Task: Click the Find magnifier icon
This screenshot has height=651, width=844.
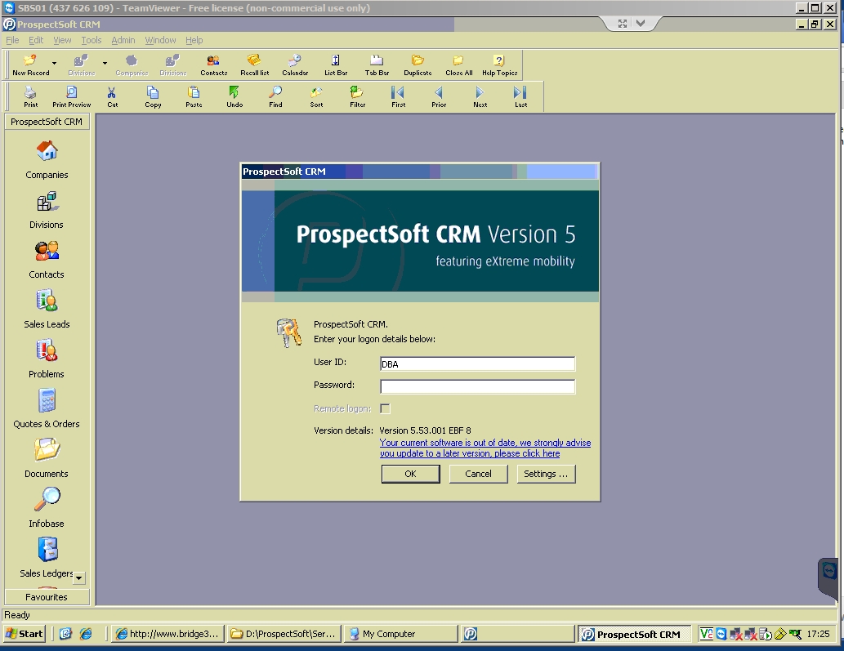Action: point(275,97)
